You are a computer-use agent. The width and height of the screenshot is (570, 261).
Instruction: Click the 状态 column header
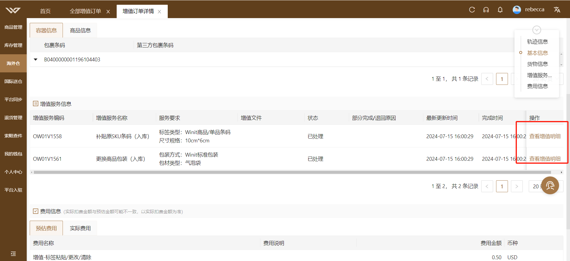tap(313, 118)
